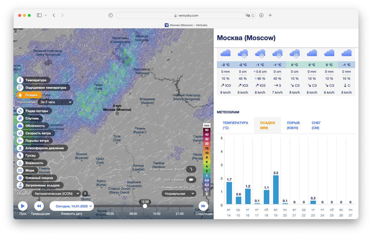The image size is (372, 237).
Task: Select the Влажность layer icon
Action: pos(20,163)
